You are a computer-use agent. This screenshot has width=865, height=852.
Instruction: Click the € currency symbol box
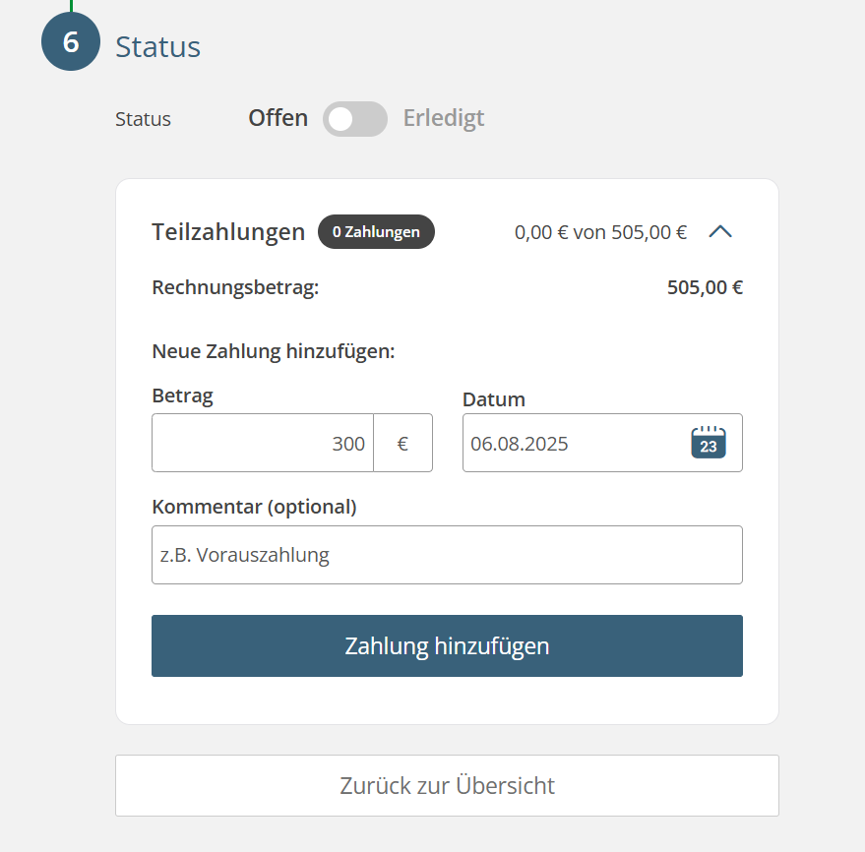(402, 444)
